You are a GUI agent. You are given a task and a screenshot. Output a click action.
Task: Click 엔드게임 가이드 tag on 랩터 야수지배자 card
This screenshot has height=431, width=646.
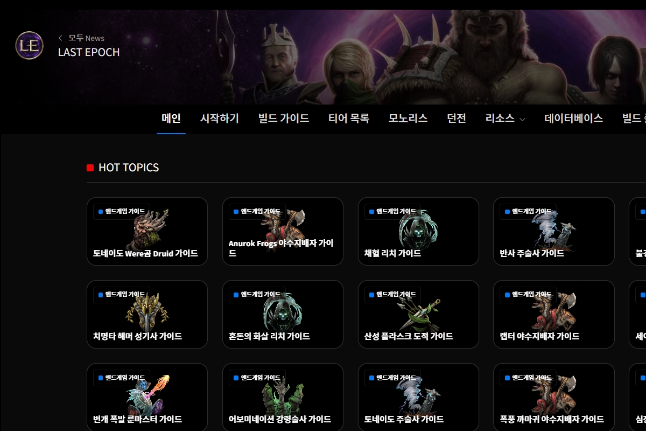528,295
